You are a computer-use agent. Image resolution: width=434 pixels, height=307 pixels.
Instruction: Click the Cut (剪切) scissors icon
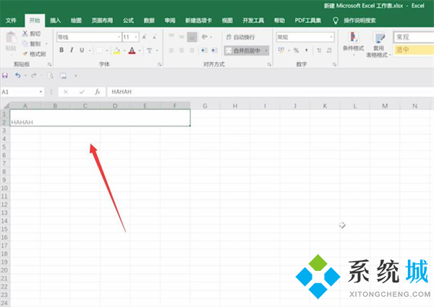click(x=25, y=34)
